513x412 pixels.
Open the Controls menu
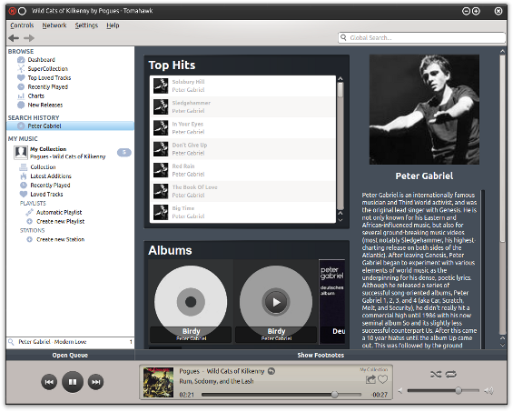(x=22, y=25)
